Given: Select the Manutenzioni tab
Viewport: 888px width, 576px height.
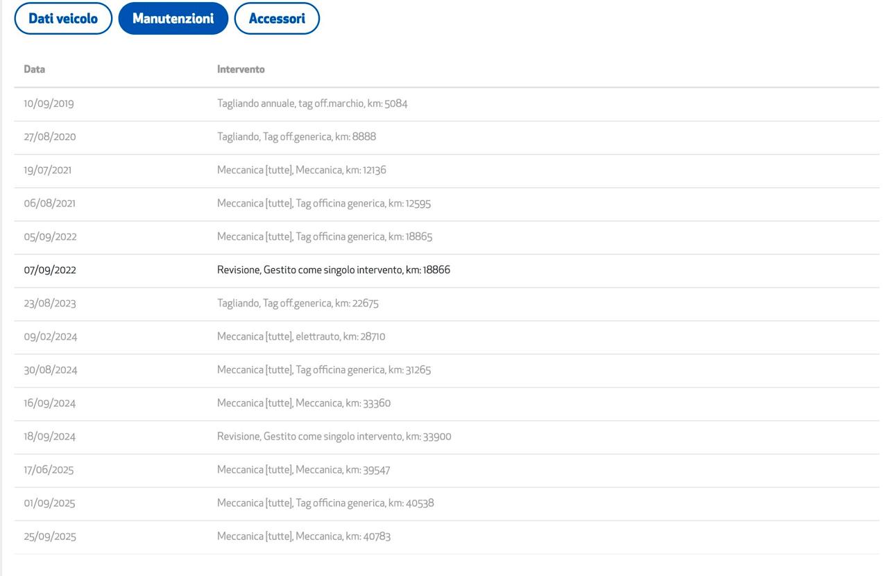Looking at the screenshot, I should point(173,19).
